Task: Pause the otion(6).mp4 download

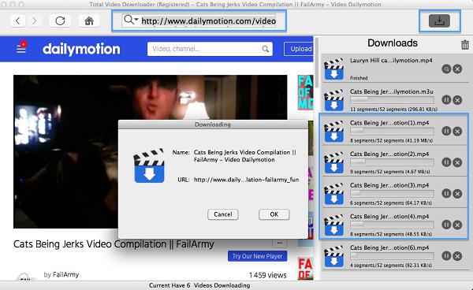Action: click(446, 256)
